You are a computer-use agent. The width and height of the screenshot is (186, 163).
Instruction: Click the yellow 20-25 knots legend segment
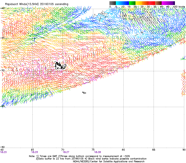coord(139,3)
